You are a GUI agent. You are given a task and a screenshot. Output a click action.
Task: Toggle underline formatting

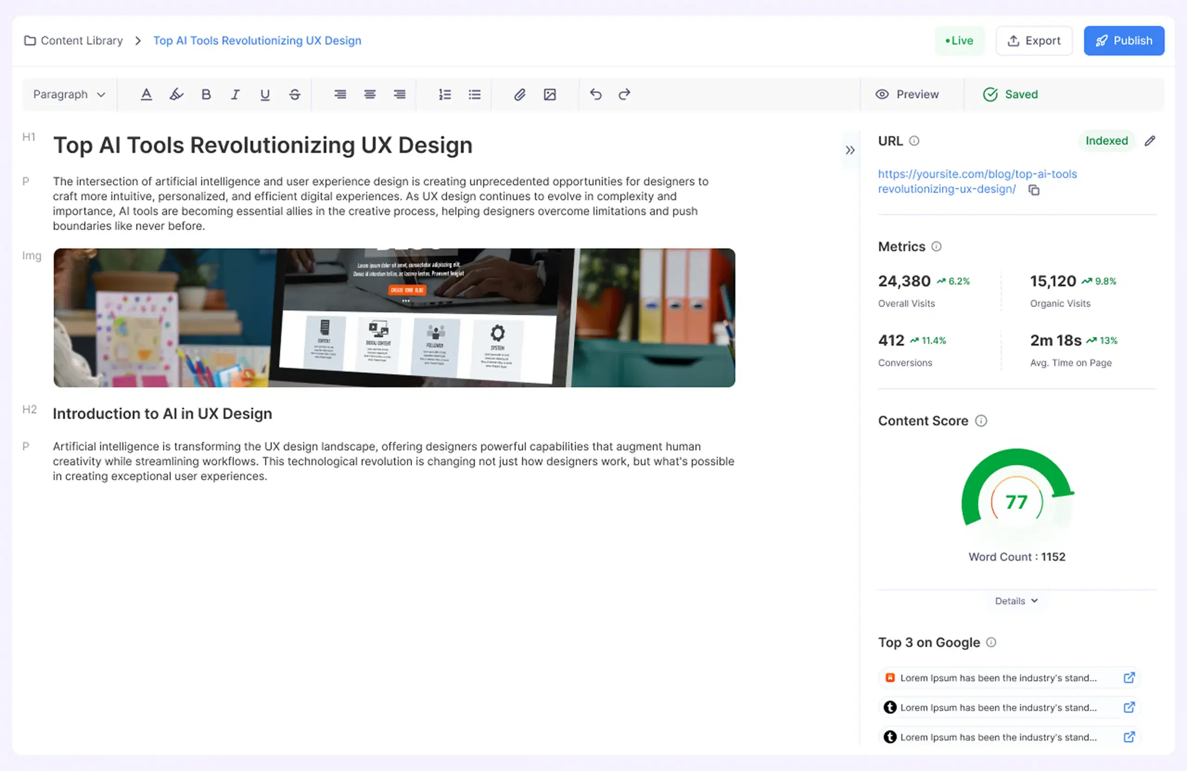point(265,94)
